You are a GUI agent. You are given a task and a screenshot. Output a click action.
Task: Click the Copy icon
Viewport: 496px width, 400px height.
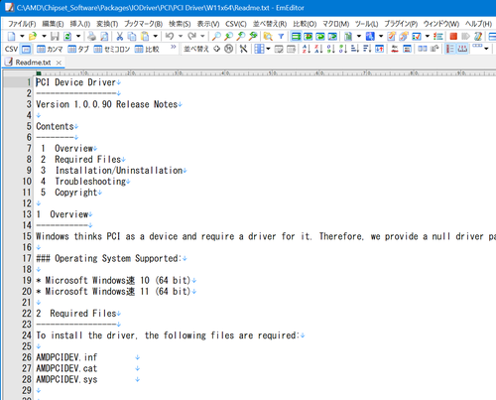tap(132, 36)
